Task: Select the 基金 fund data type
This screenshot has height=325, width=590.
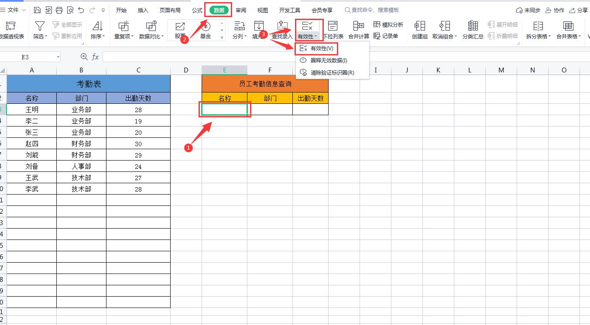Action: pos(206,30)
